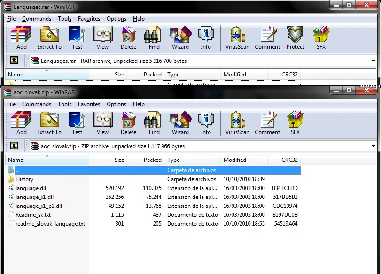
Task: Click the Protect archive icon
Action: (295, 38)
